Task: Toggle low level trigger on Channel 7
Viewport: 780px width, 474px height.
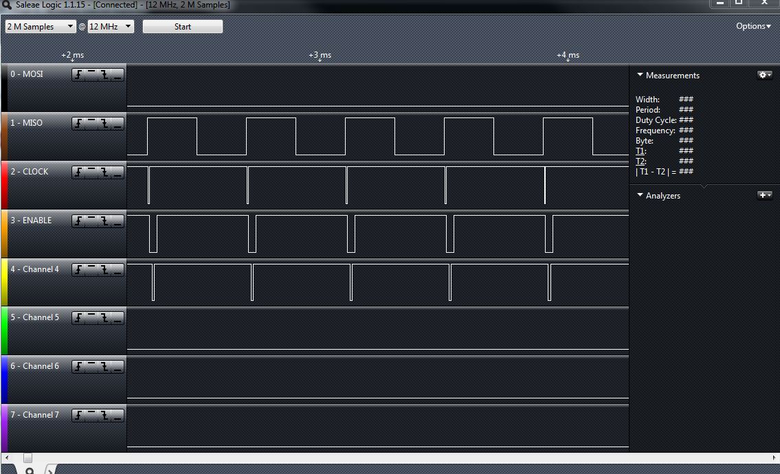Action: (x=118, y=416)
